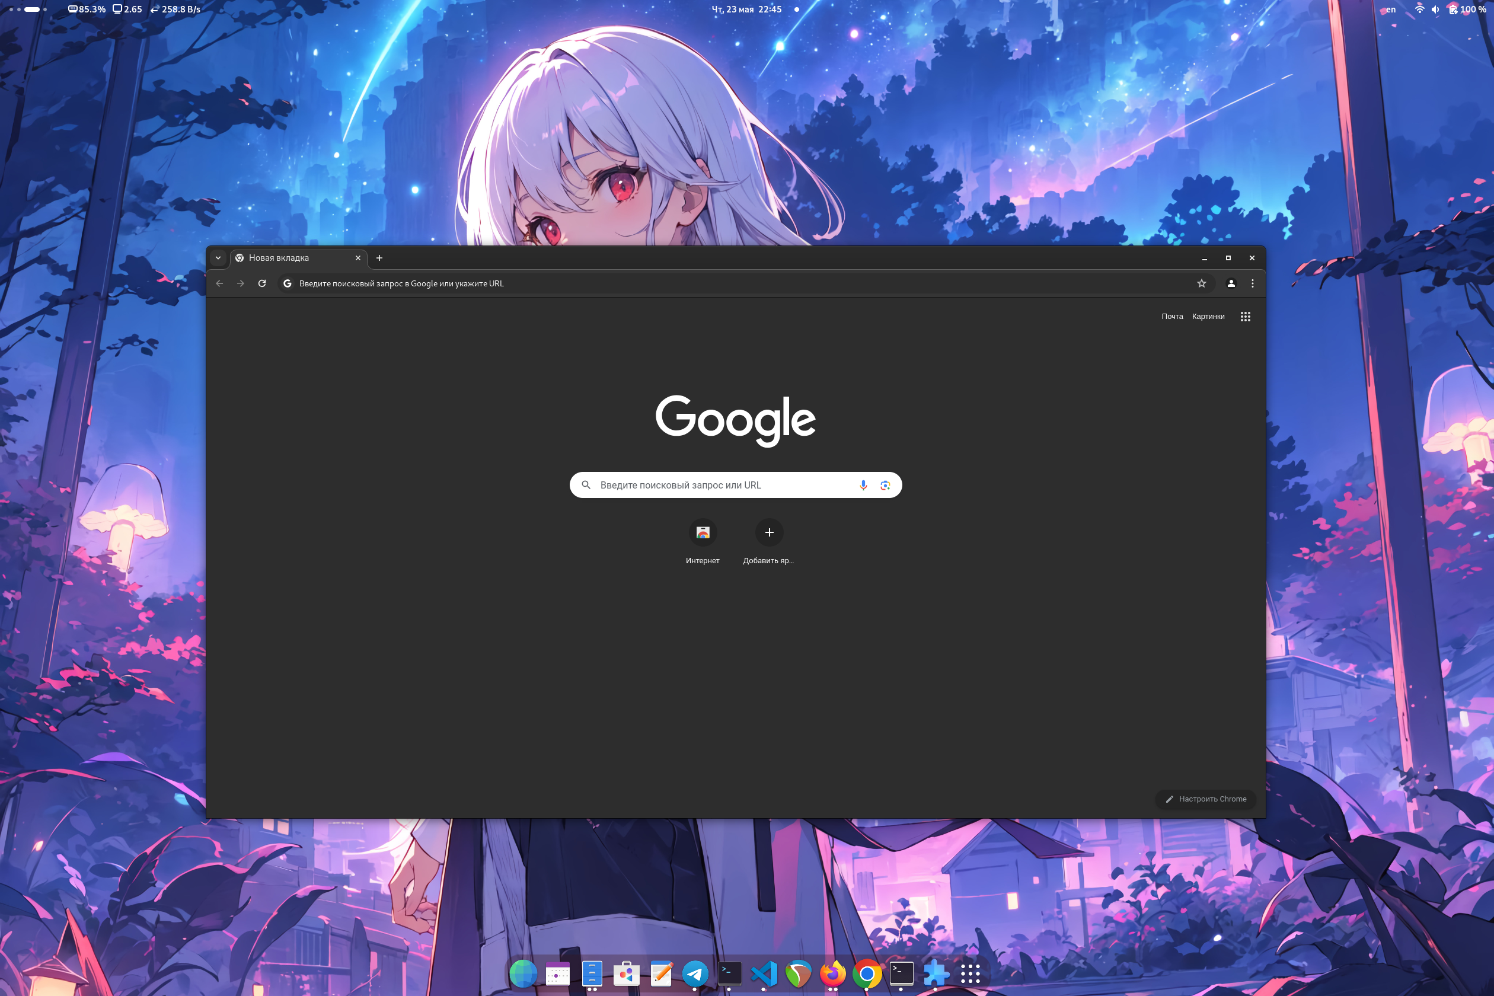Click the 258.8 B/s network speed indicator

(175, 9)
